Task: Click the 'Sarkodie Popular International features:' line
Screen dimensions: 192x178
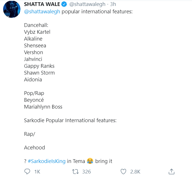Action: click(x=70, y=120)
